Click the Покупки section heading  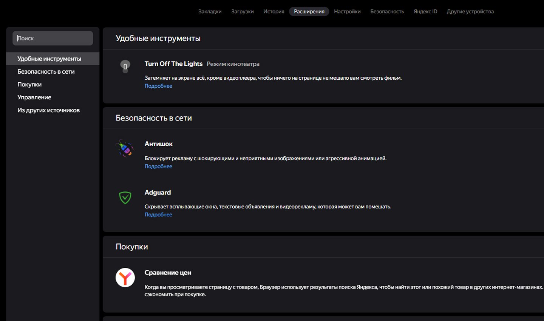[132, 247]
